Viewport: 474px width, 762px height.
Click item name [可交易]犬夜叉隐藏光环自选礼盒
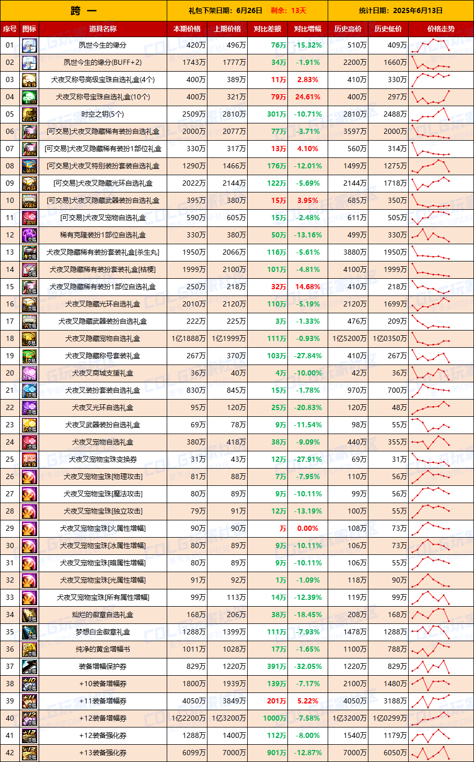coord(103,183)
